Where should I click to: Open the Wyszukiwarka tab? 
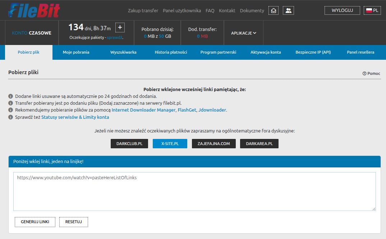(123, 52)
